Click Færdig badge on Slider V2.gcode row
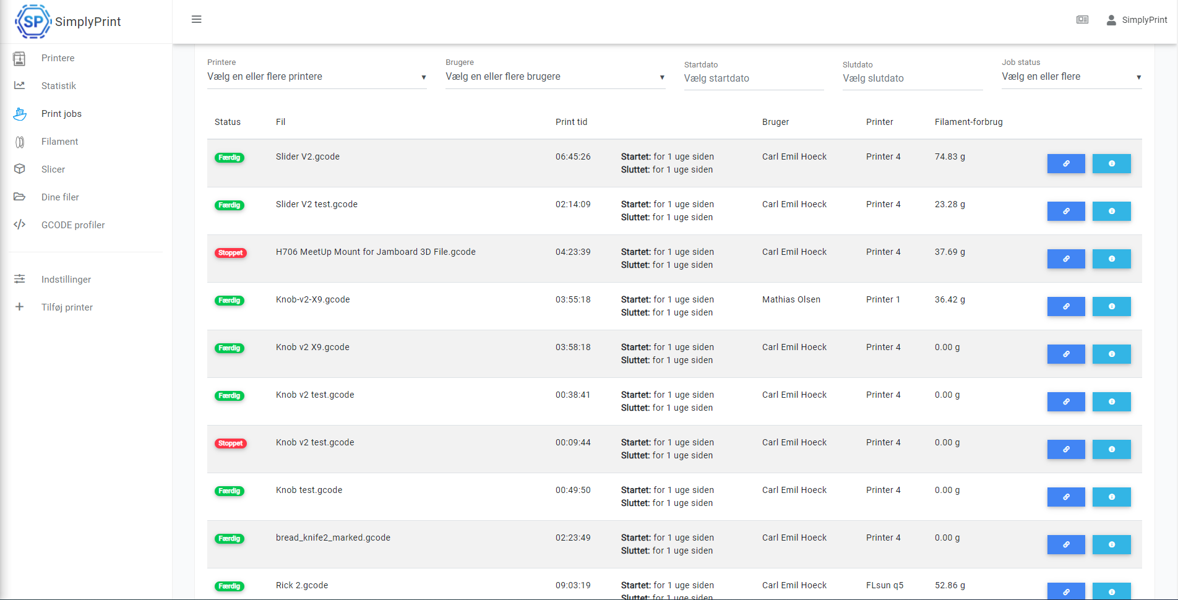The height and width of the screenshot is (600, 1178). (x=229, y=158)
